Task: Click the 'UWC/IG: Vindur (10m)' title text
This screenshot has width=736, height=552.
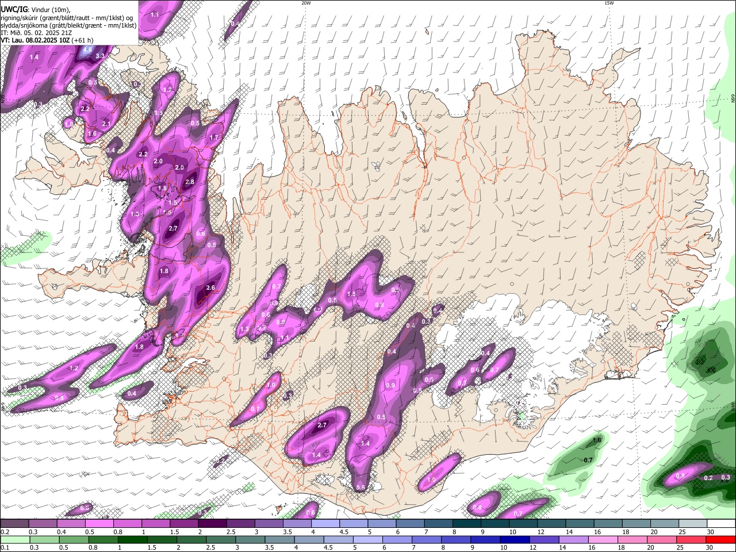Action: (35, 9)
